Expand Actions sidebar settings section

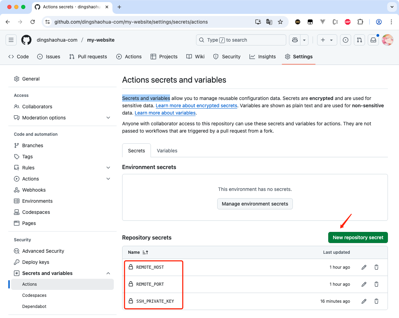108,179
